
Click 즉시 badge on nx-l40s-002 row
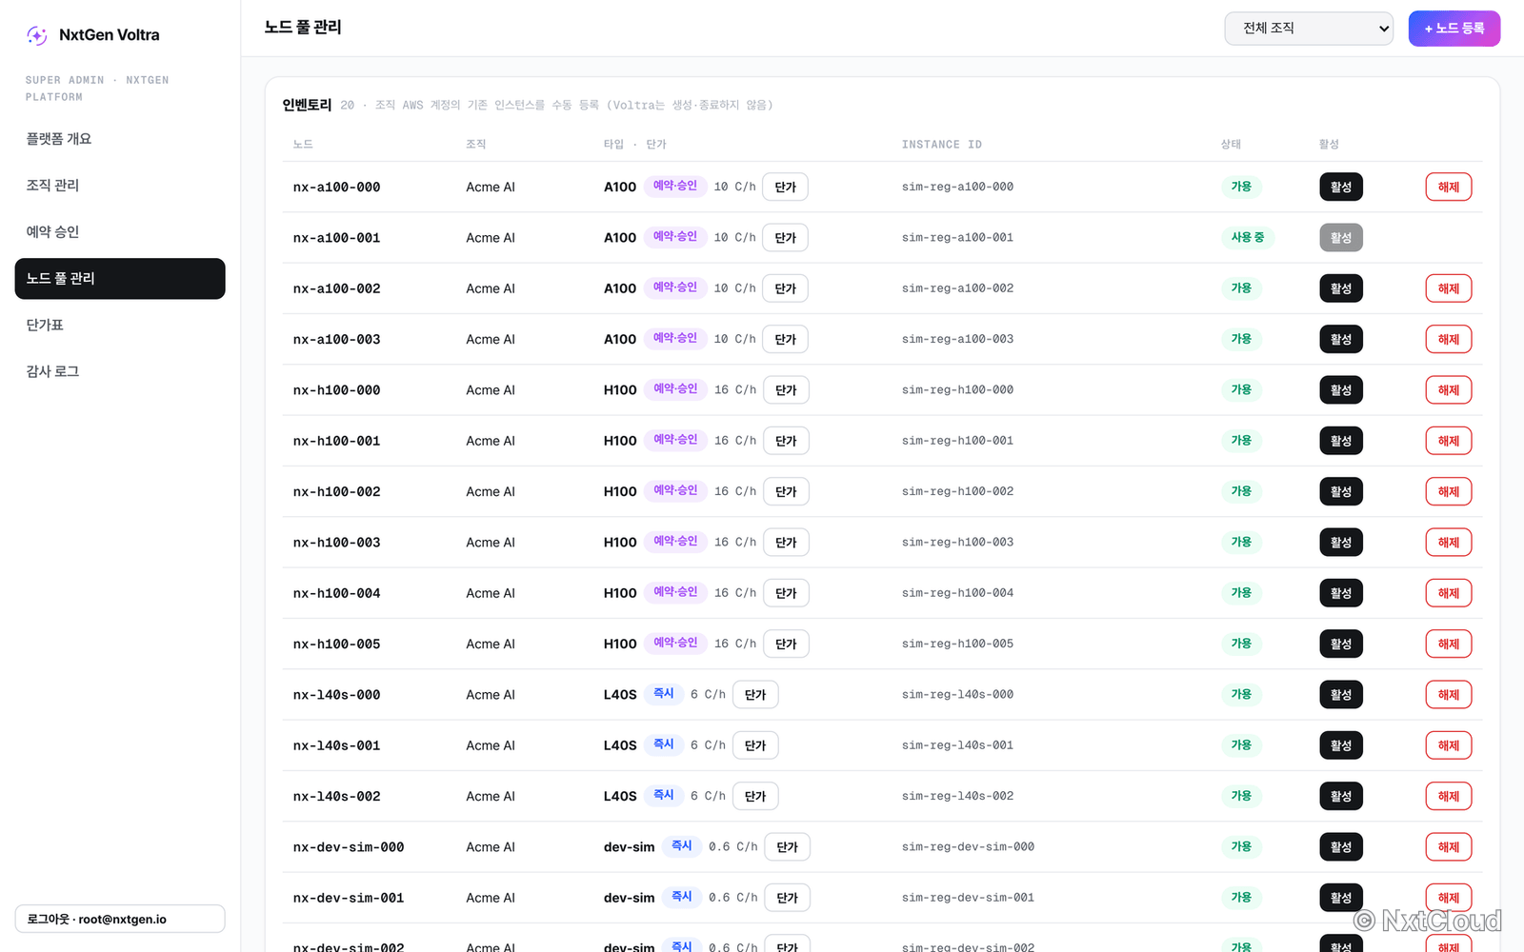(x=664, y=795)
